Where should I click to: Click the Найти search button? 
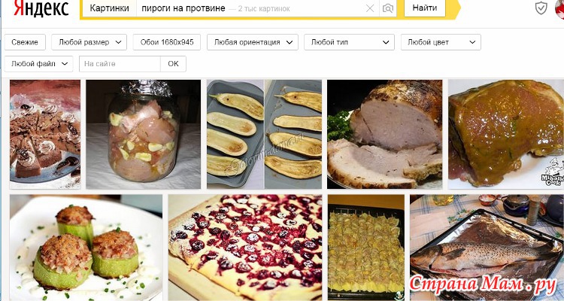425,8
